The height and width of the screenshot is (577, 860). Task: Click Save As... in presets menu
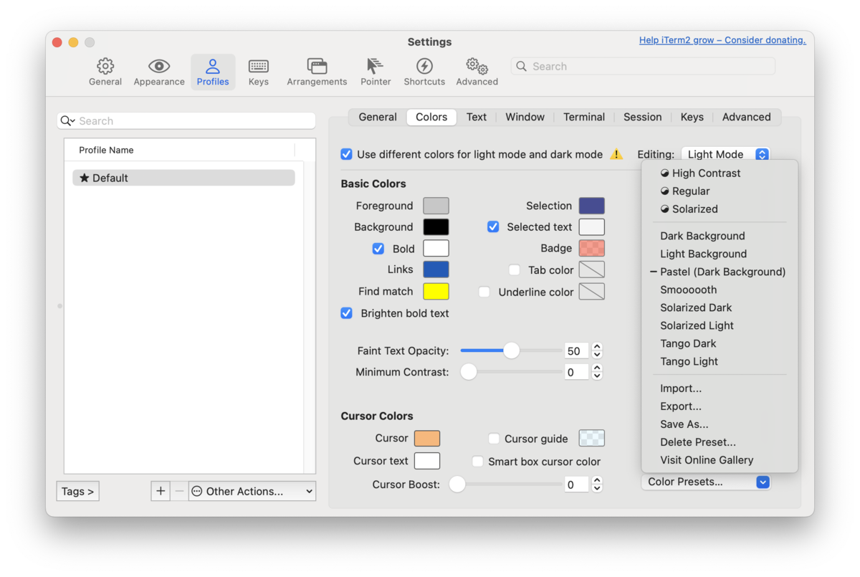click(x=720, y=424)
